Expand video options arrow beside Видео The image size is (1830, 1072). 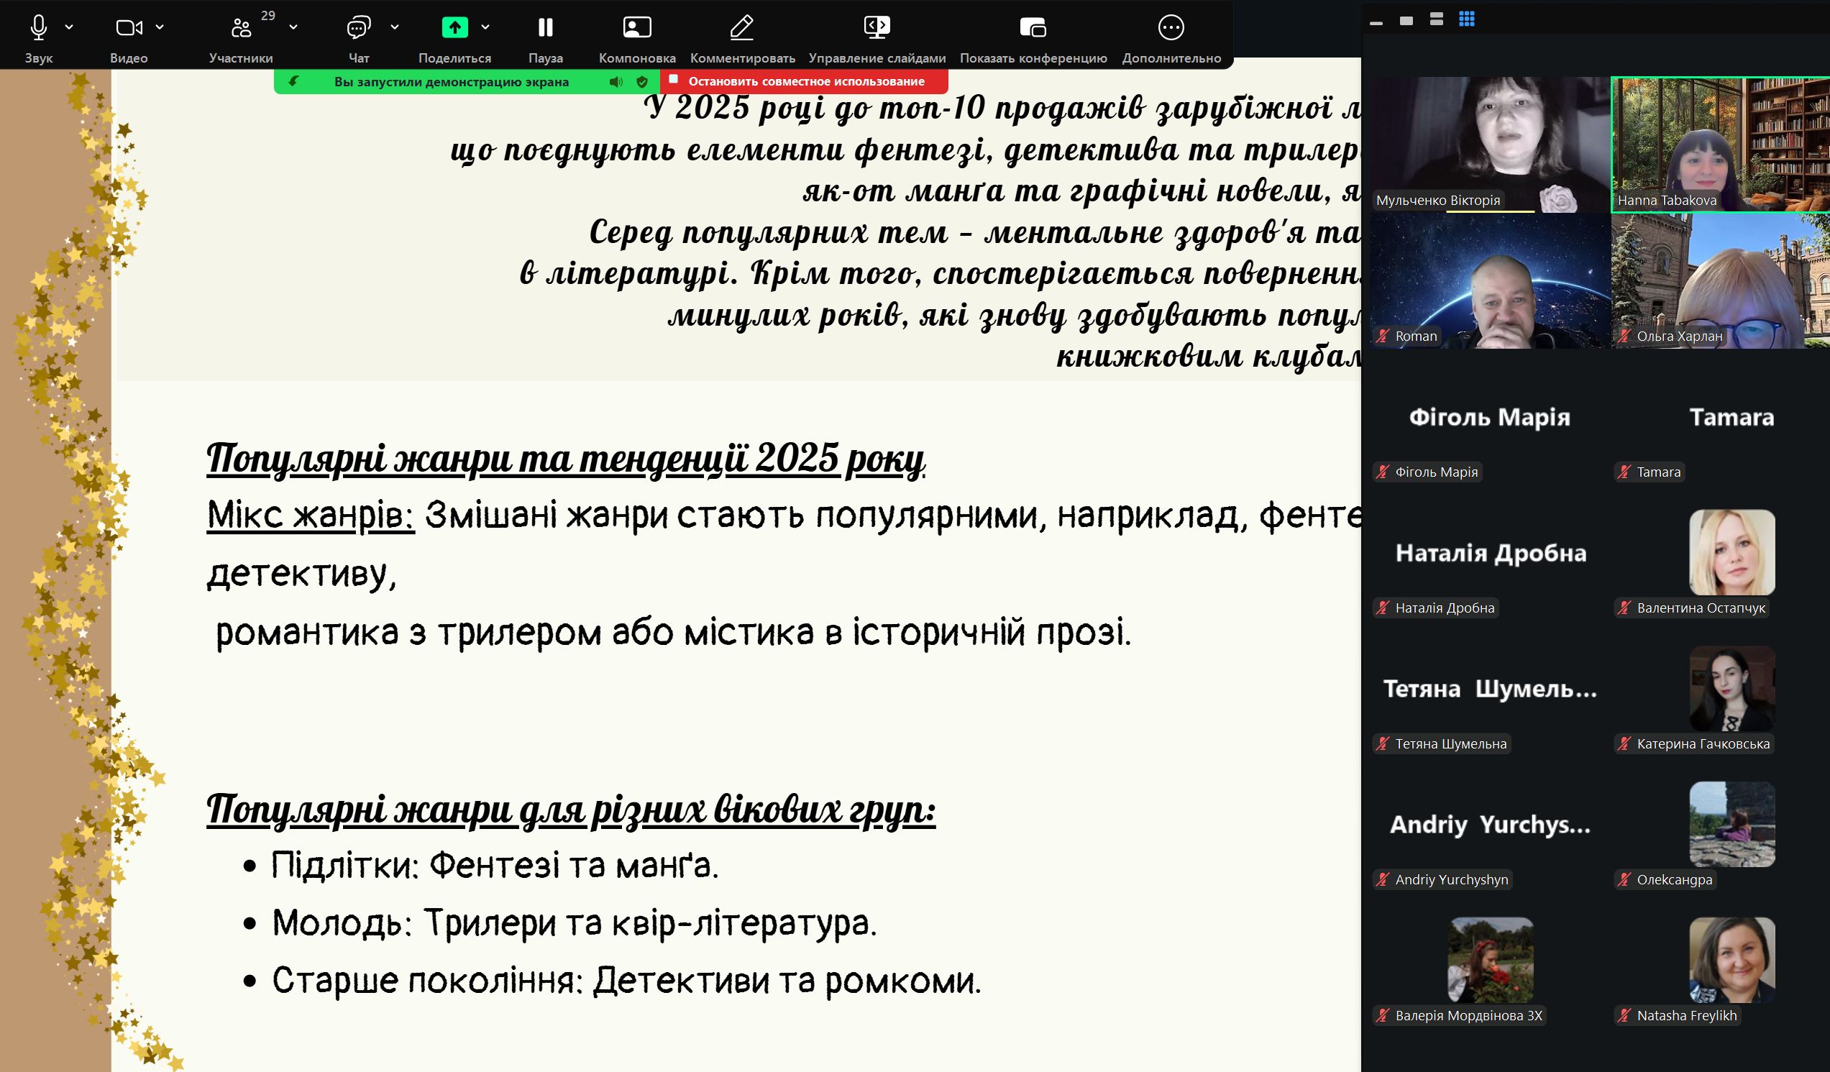click(x=160, y=27)
